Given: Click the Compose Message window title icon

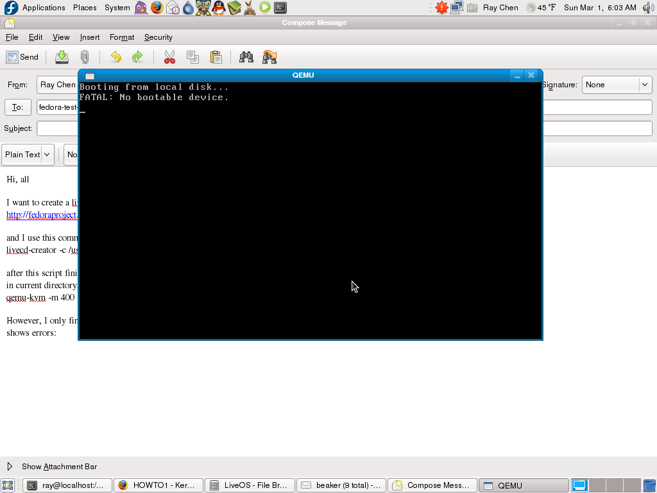Looking at the screenshot, I should click(x=10, y=22).
